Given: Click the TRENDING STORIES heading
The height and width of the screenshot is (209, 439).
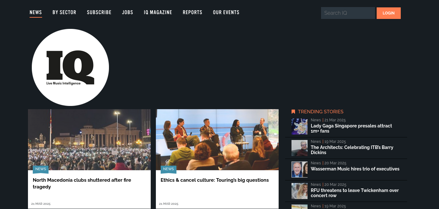Looking at the screenshot, I should 320,112.
